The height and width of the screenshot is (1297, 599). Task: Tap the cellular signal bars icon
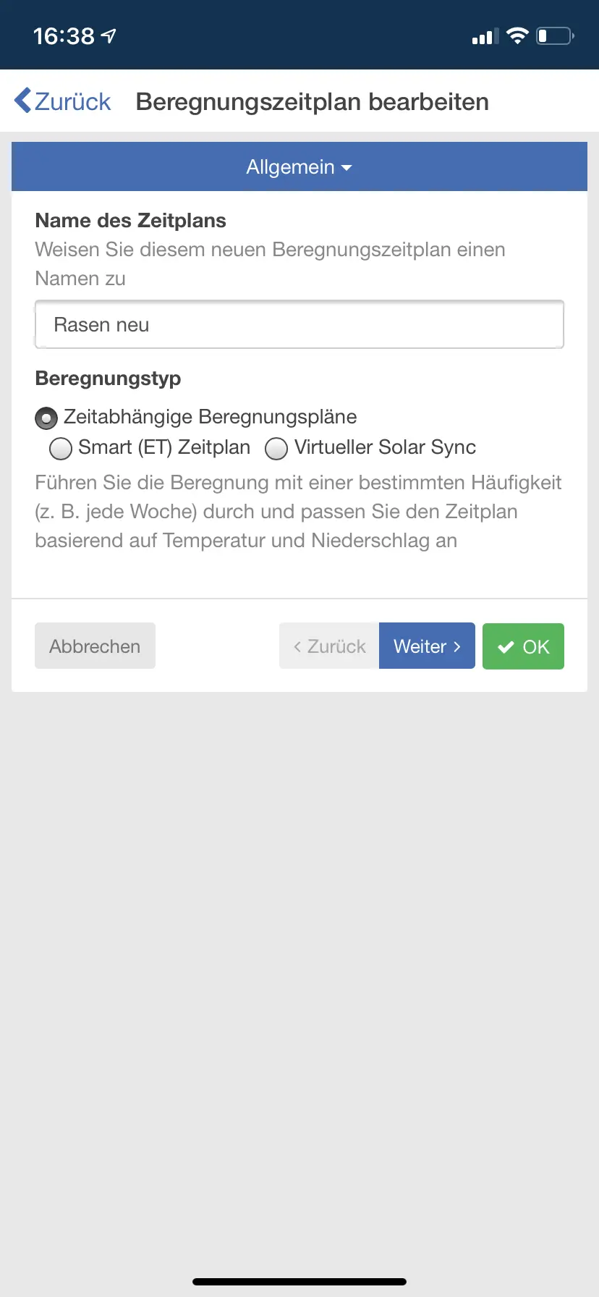(485, 36)
